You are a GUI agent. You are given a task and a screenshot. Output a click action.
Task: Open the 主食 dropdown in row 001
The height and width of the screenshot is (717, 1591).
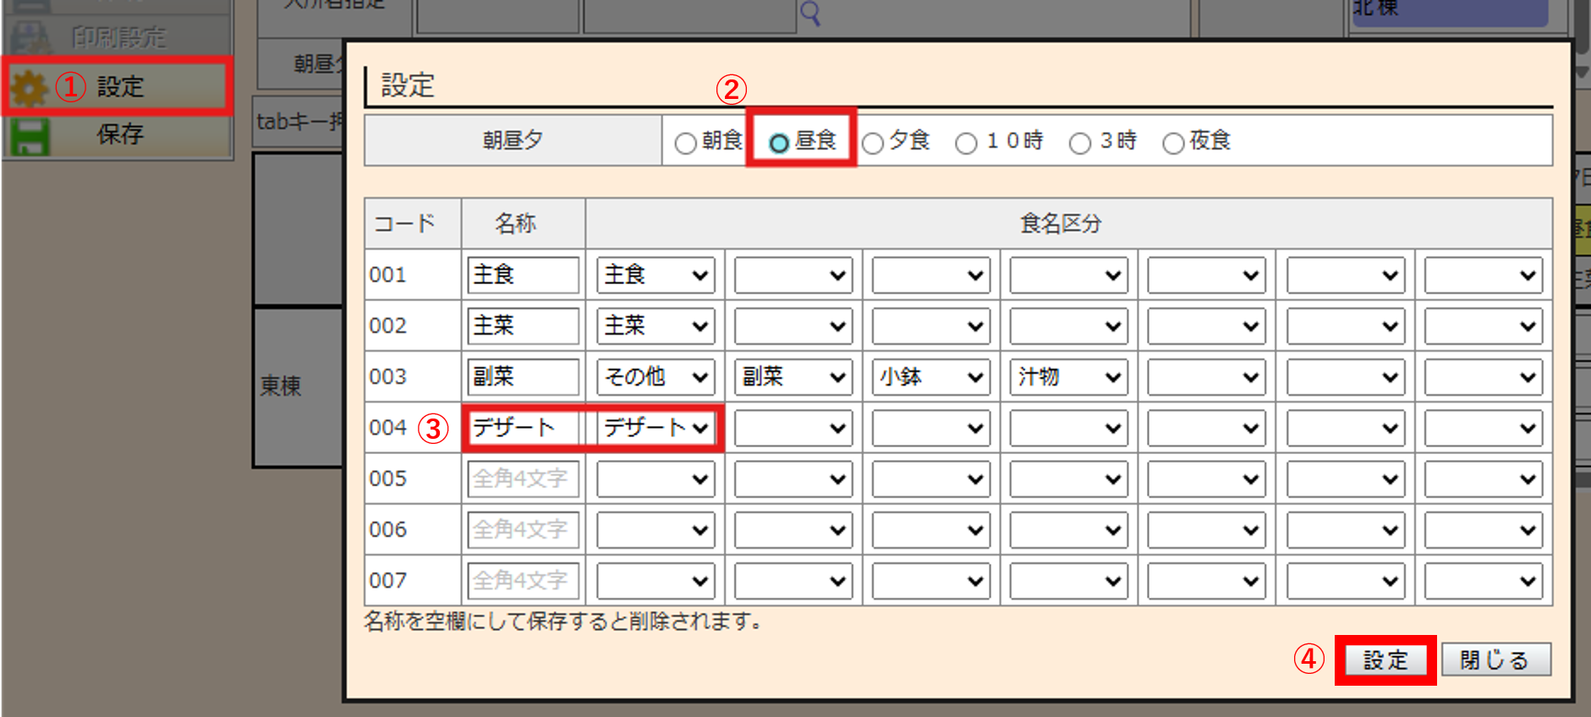pyautogui.click(x=656, y=276)
